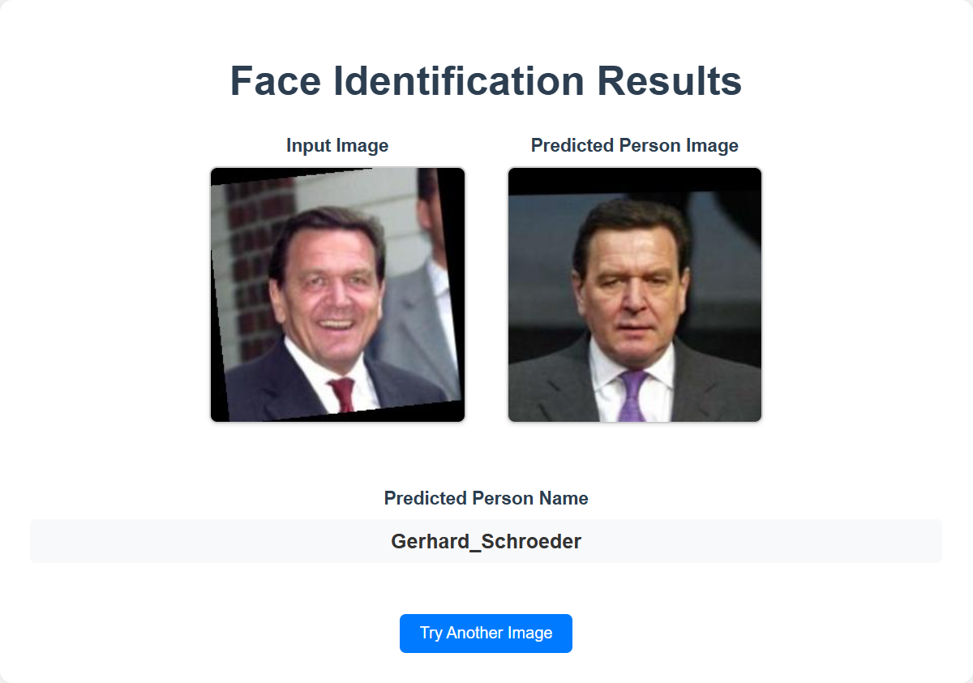The image size is (973, 683).
Task: Click the heading above the right image
Action: [634, 145]
